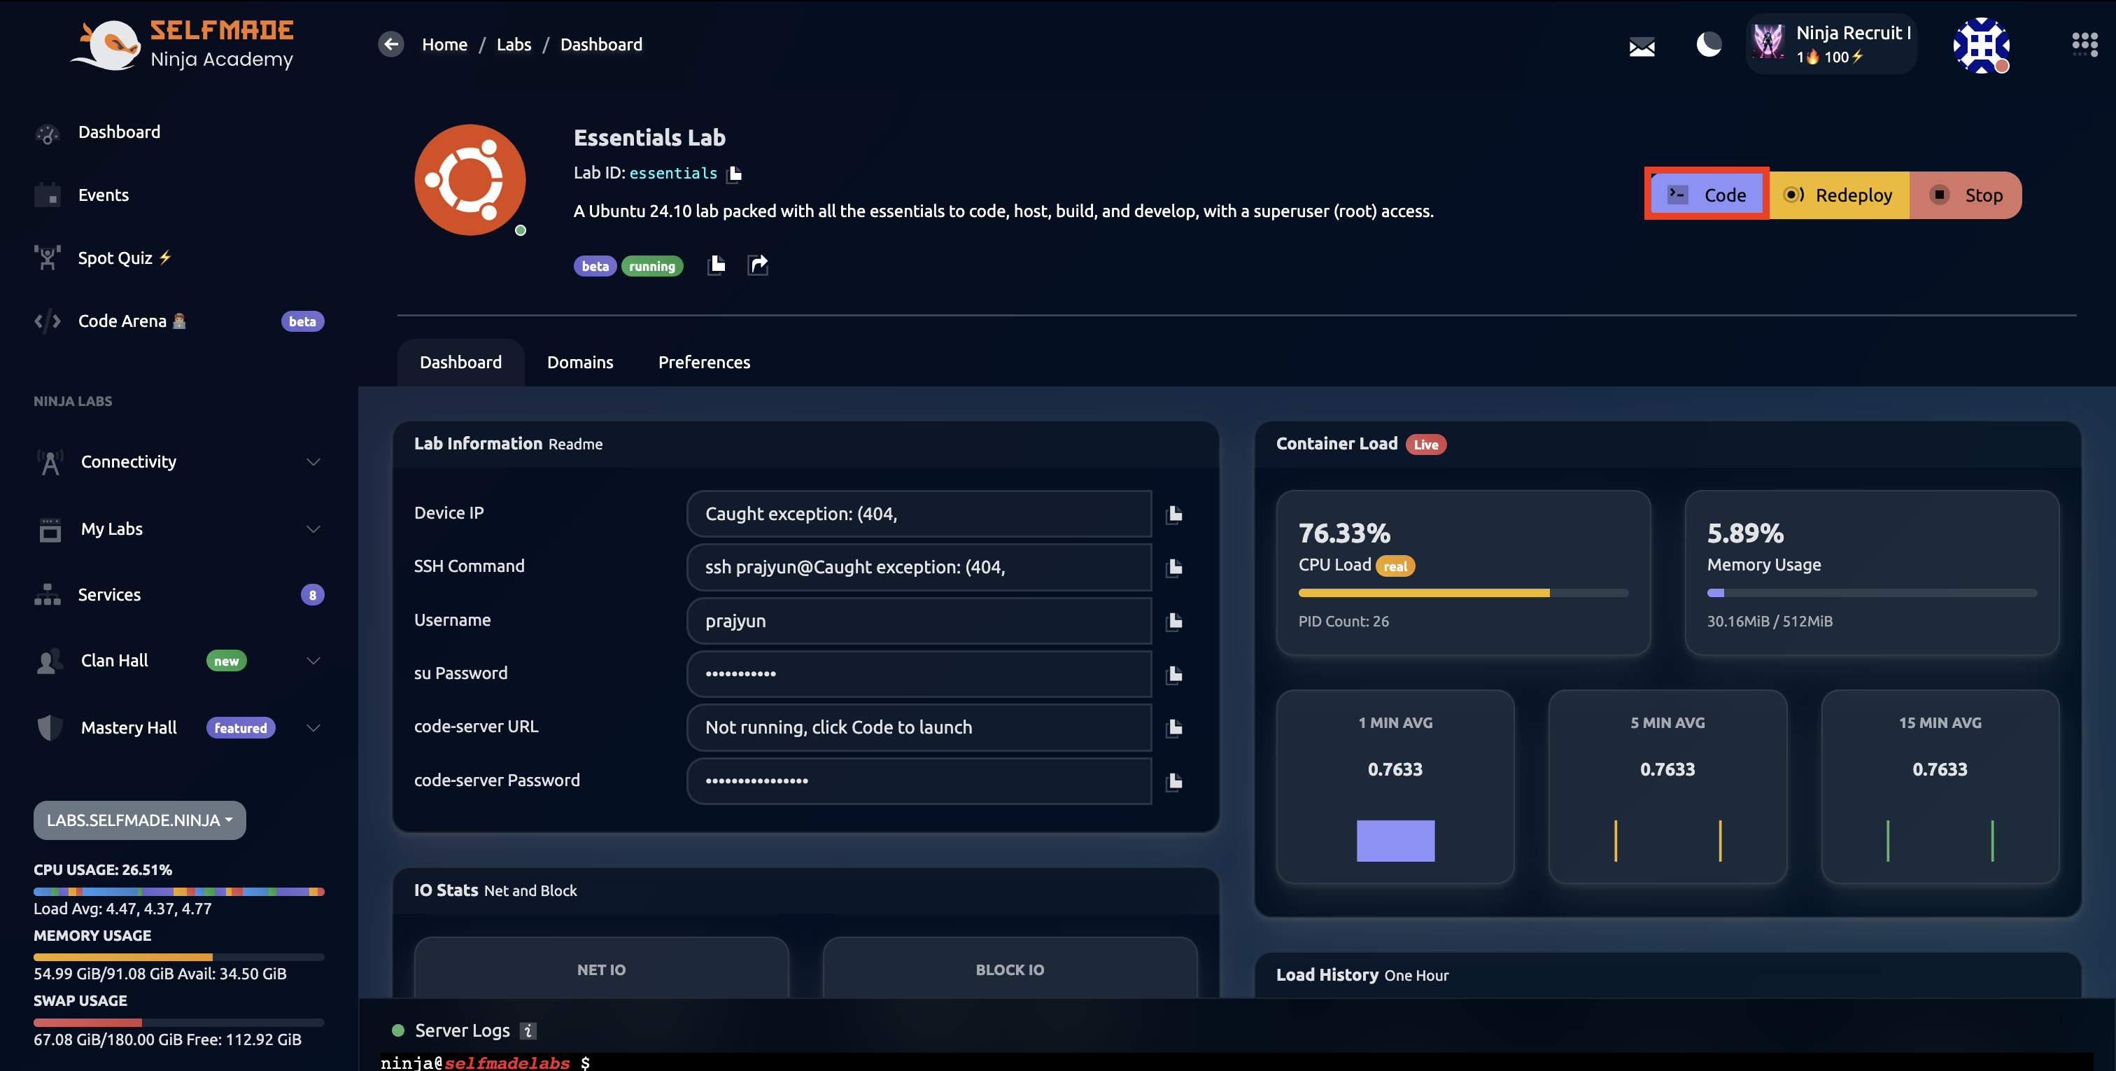The height and width of the screenshot is (1071, 2116).
Task: Expand the Connectivity menu chevron
Action: (313, 462)
